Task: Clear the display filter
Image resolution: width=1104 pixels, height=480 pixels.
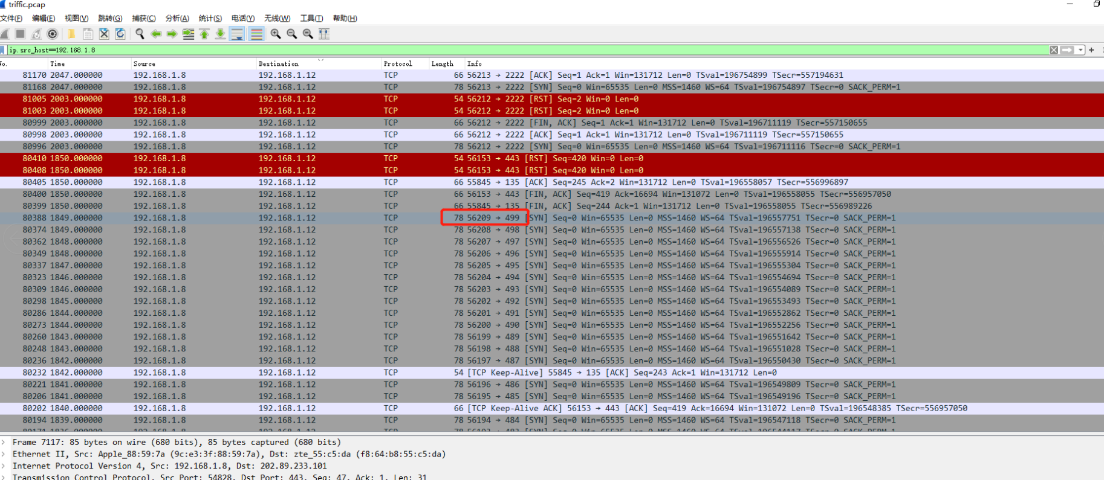Action: pyautogui.click(x=1054, y=50)
